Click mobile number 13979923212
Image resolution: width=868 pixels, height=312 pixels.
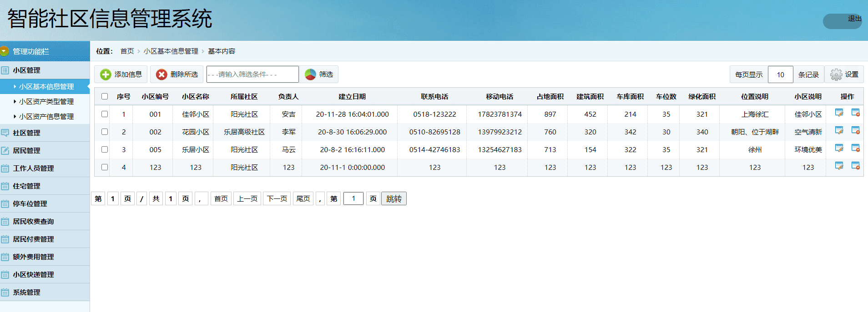pyautogui.click(x=500, y=132)
